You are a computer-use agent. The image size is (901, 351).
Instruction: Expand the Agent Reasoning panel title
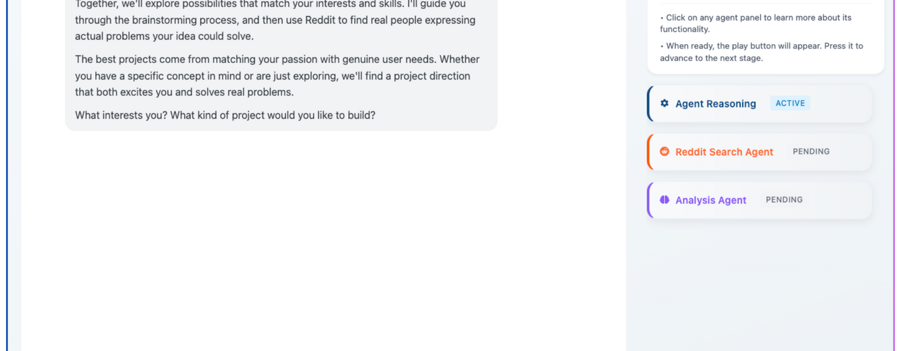click(715, 104)
